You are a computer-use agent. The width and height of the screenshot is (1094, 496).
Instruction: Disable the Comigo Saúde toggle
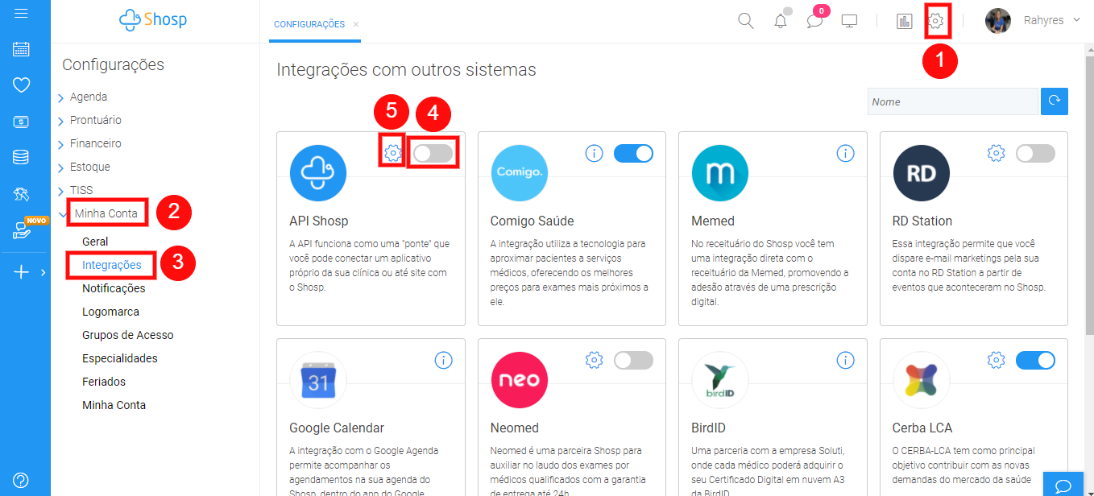coord(634,153)
